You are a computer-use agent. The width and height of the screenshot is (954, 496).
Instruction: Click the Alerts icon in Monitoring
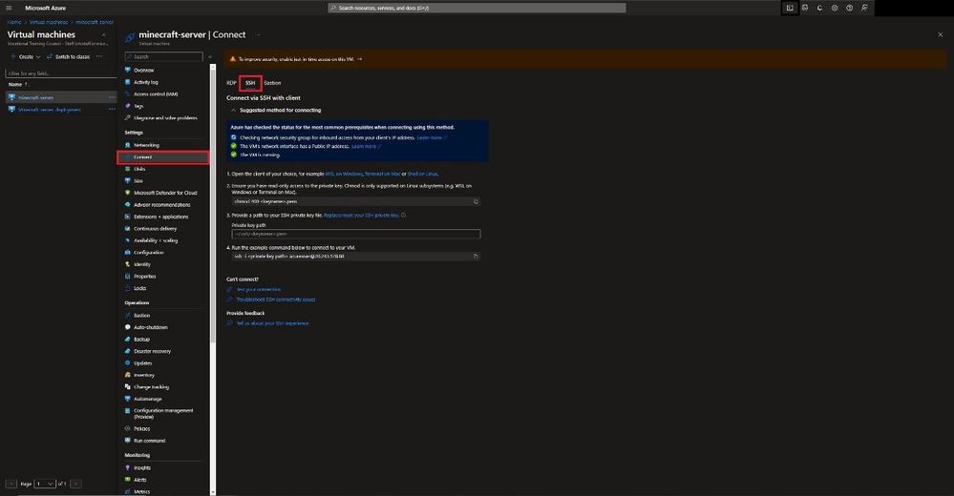point(127,480)
